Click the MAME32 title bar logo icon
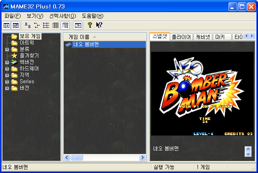The image size is (258, 173). tap(6, 6)
